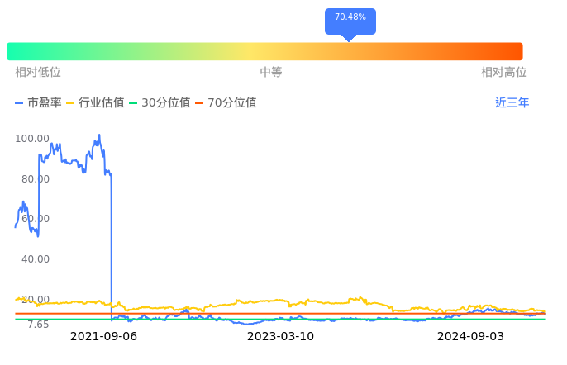Viewport: 567px width, 365px height.
Task: Click the 2021-09-06 date axis label
Action: [x=103, y=336]
